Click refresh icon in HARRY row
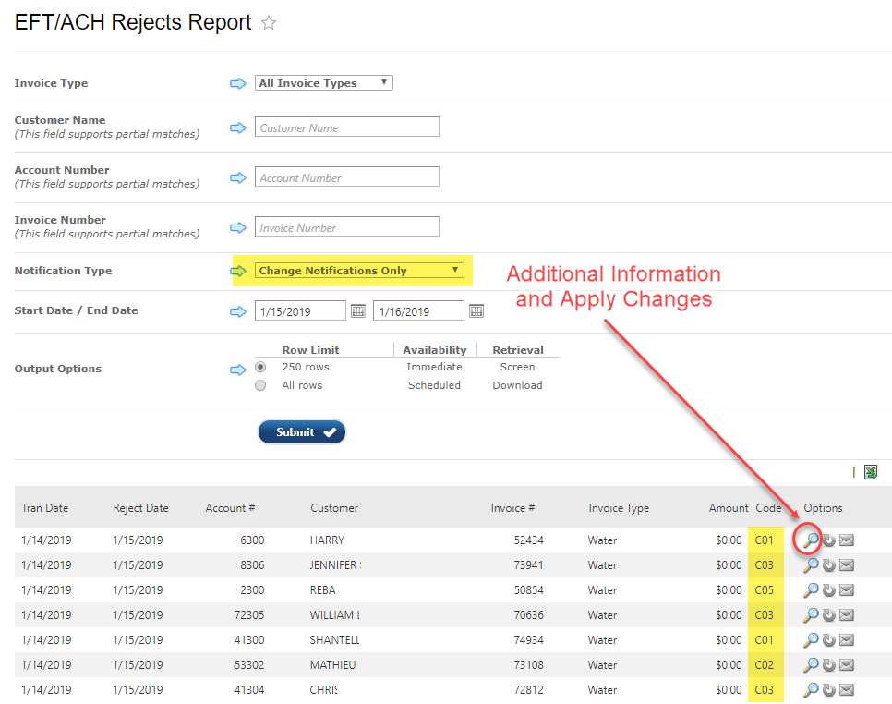The width and height of the screenshot is (892, 704). (829, 540)
